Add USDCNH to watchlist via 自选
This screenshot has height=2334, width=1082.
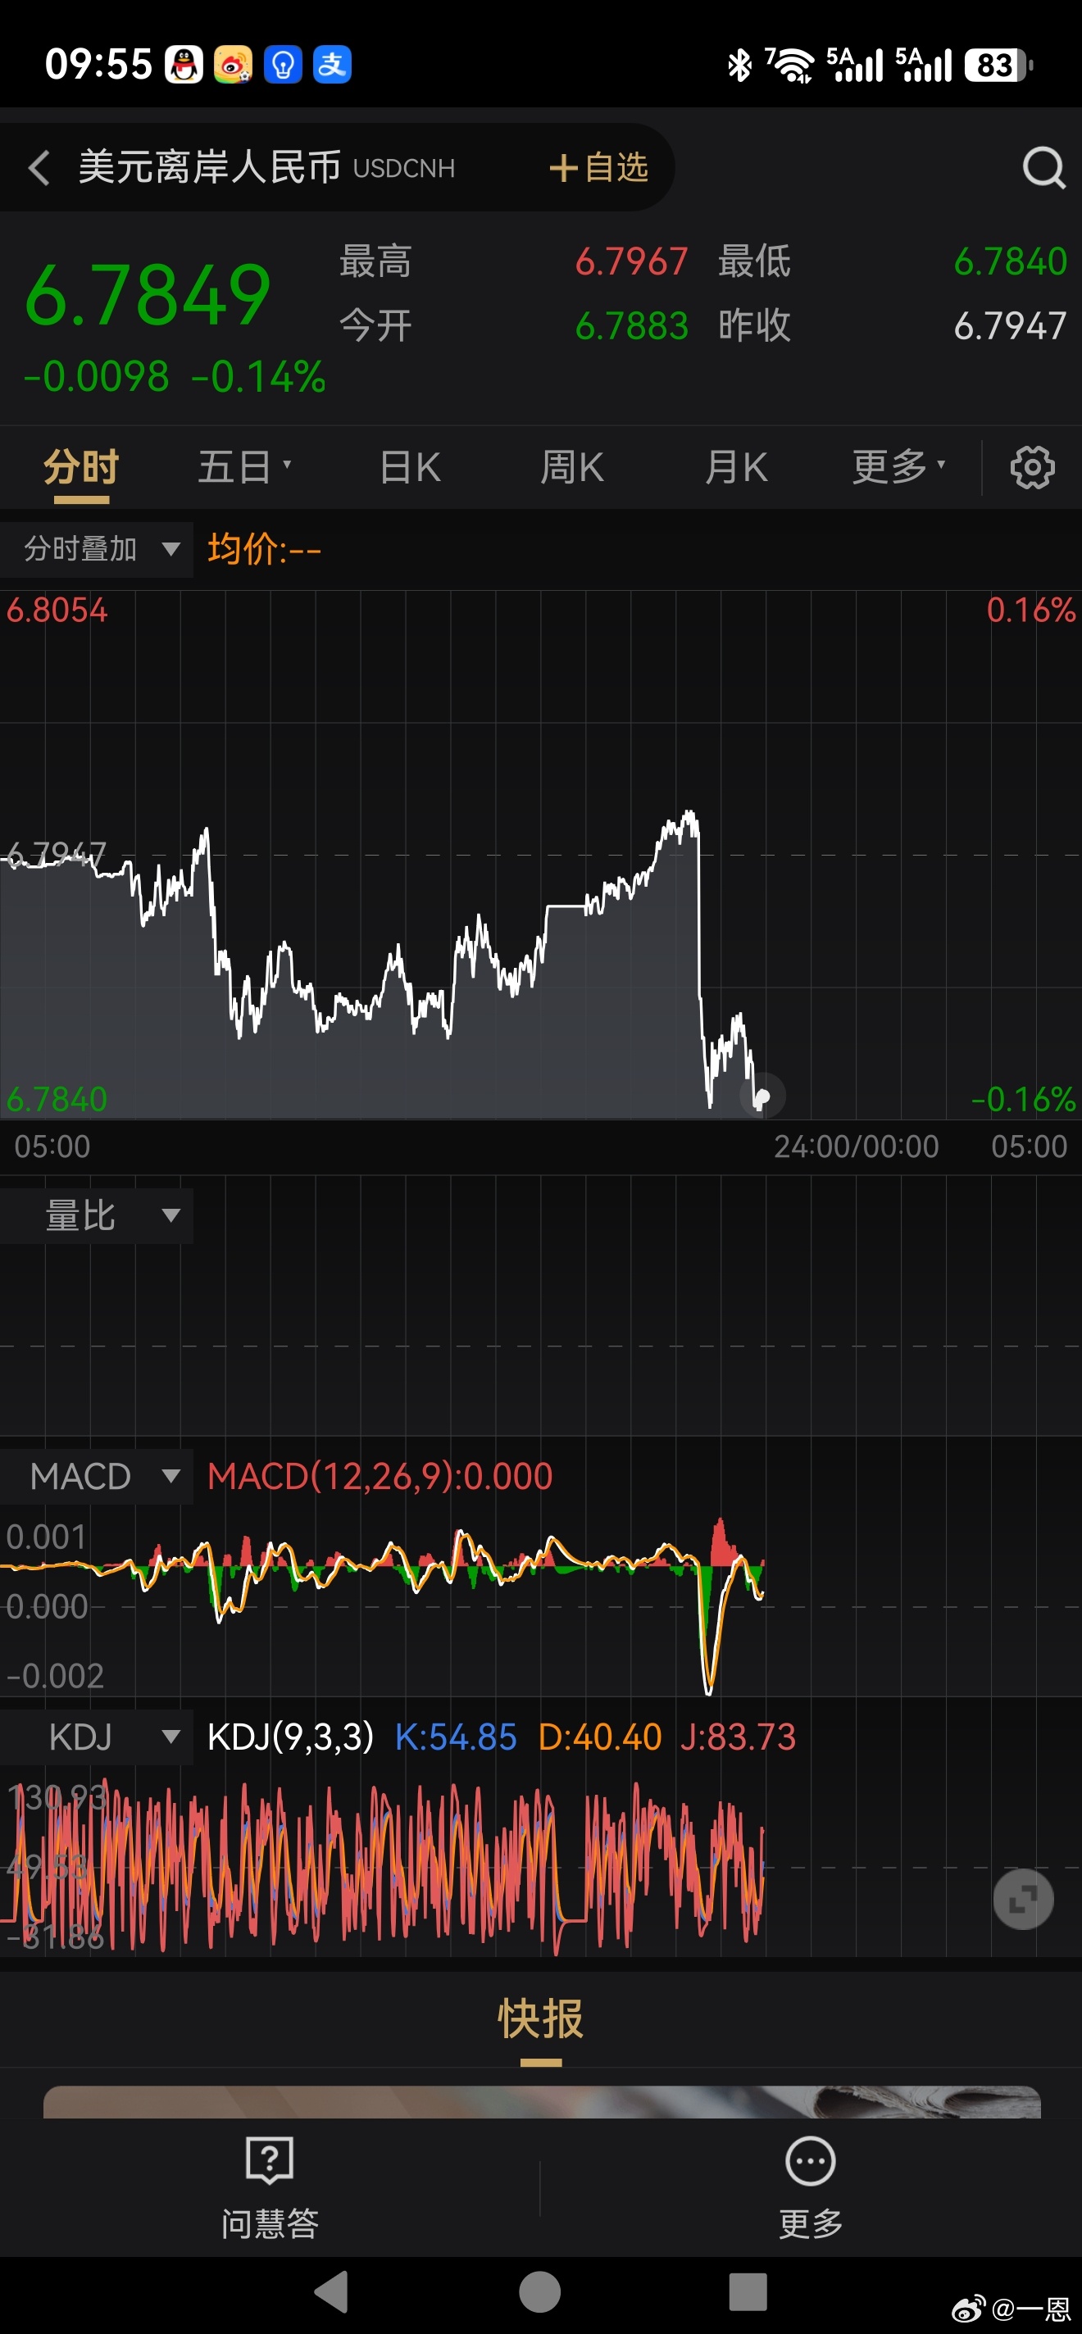click(598, 168)
